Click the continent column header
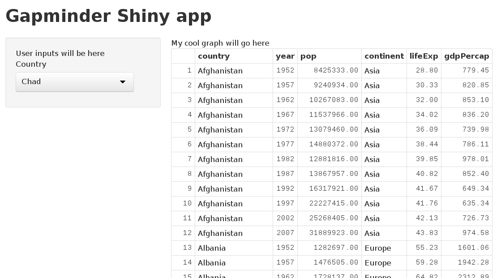This screenshot has width=497, height=278. click(x=384, y=56)
